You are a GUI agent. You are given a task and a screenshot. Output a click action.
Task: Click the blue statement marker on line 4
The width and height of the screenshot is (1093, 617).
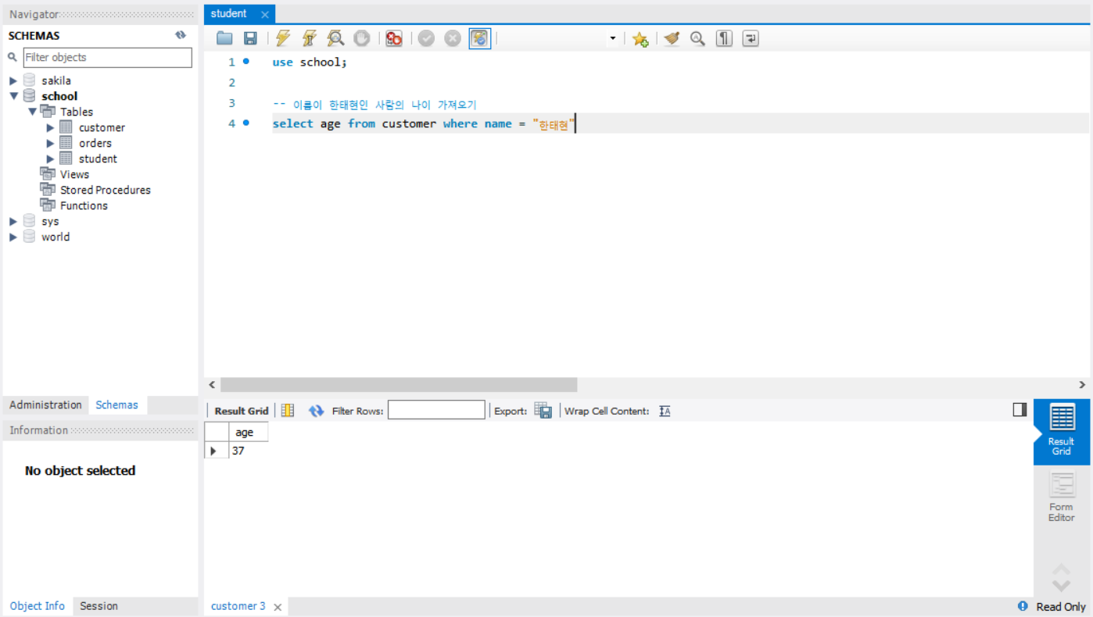pos(246,123)
